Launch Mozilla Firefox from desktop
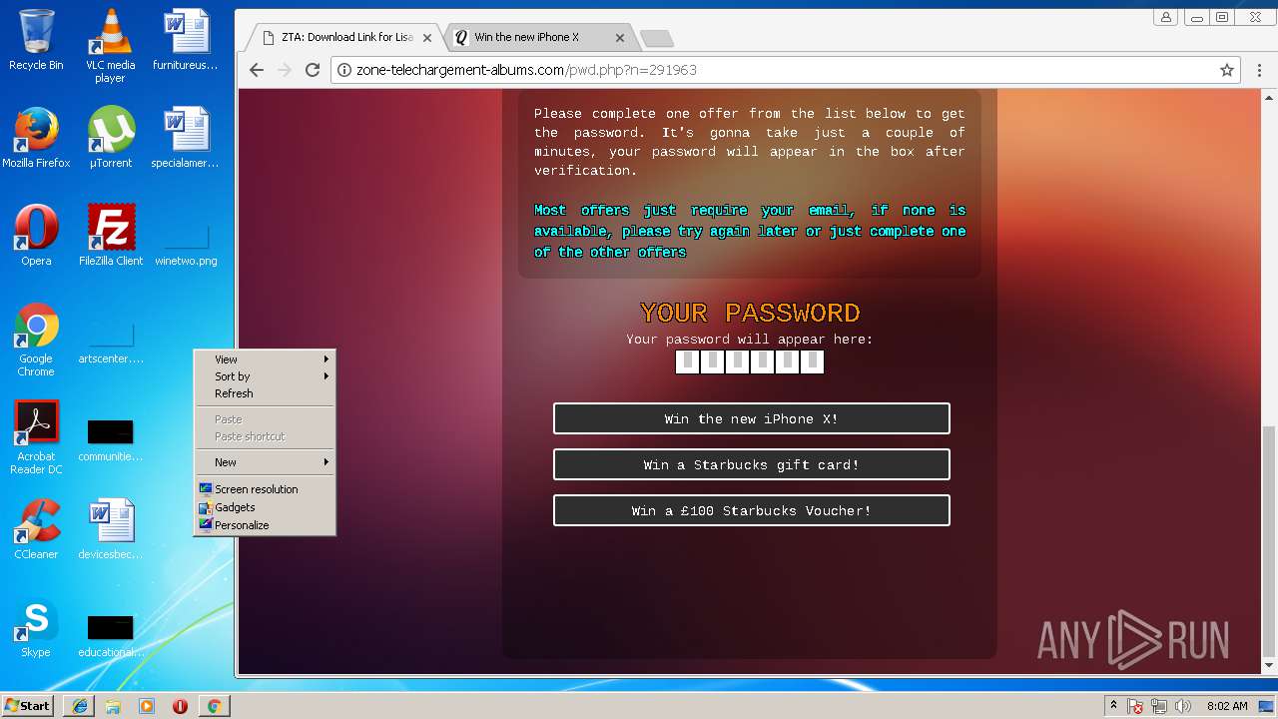 click(36, 138)
